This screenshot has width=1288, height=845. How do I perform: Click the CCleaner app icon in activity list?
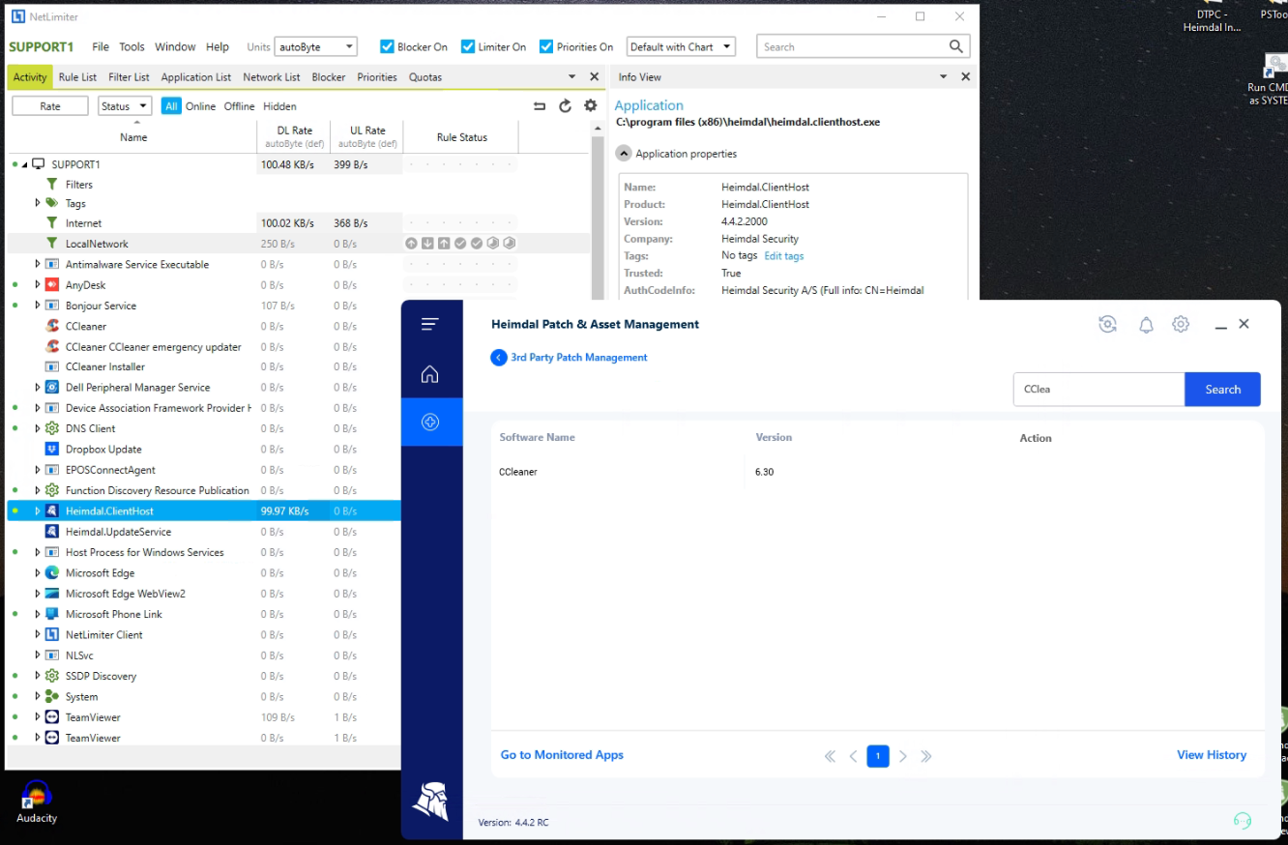click(52, 326)
